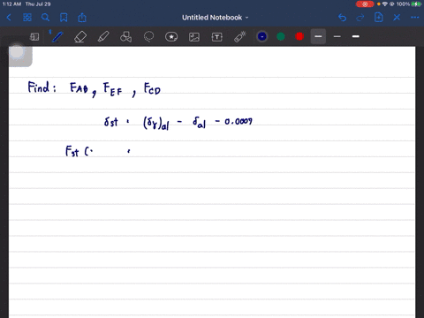Viewport: 424px width, 318px height.
Task: Choose the red pen color
Action: pos(299,36)
